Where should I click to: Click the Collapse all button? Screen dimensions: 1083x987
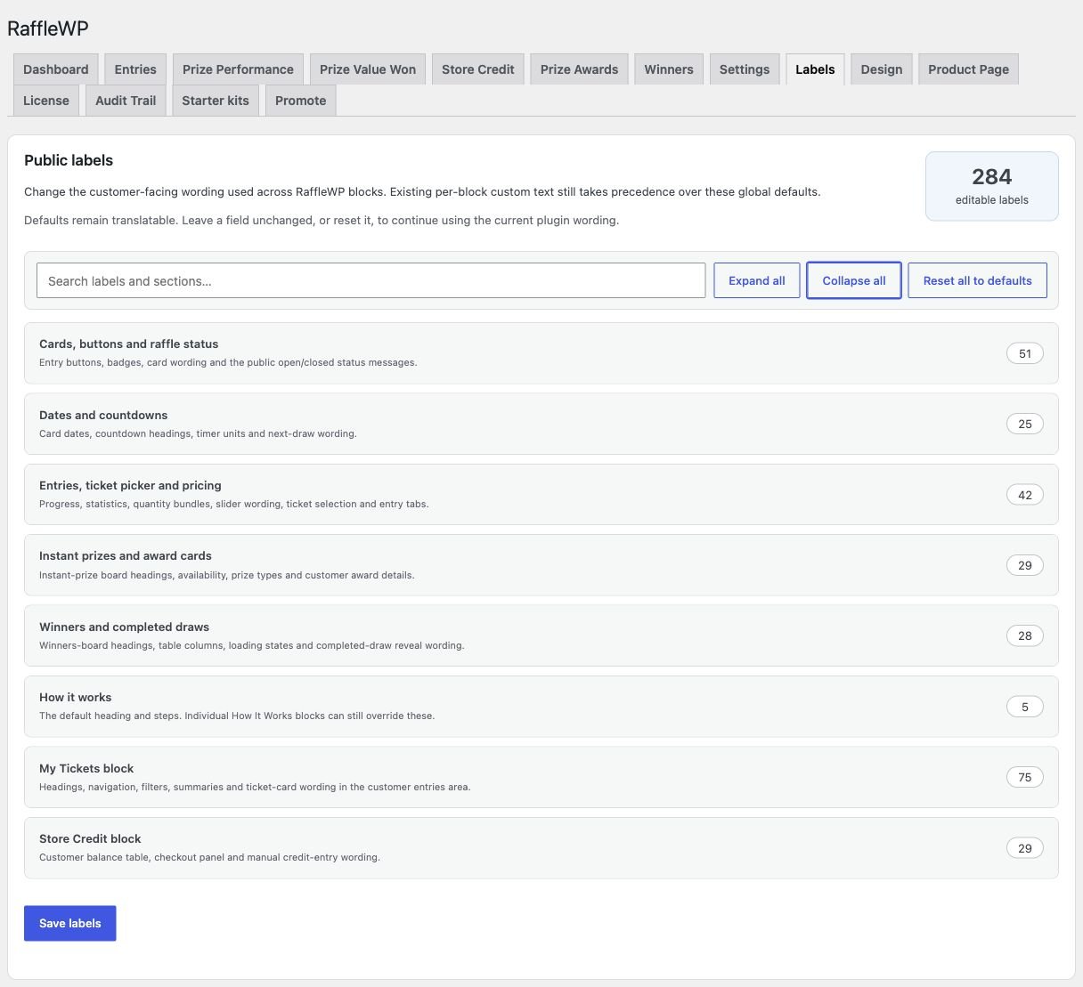point(854,280)
